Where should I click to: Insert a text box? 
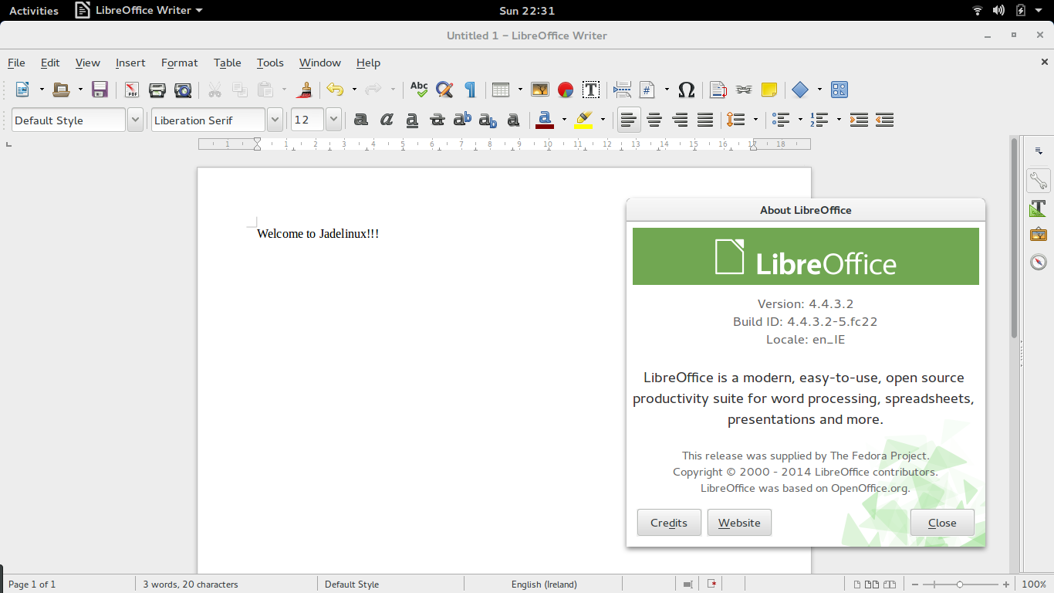[x=591, y=90]
